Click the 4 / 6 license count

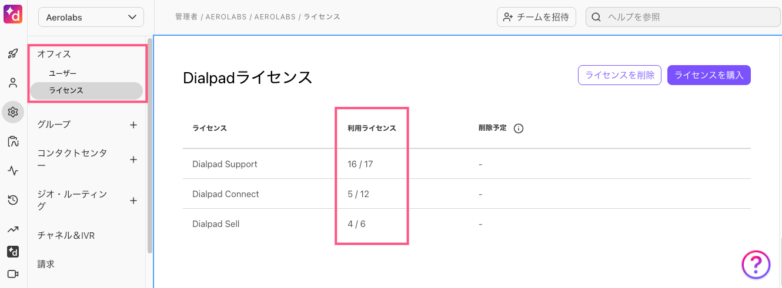(x=356, y=224)
